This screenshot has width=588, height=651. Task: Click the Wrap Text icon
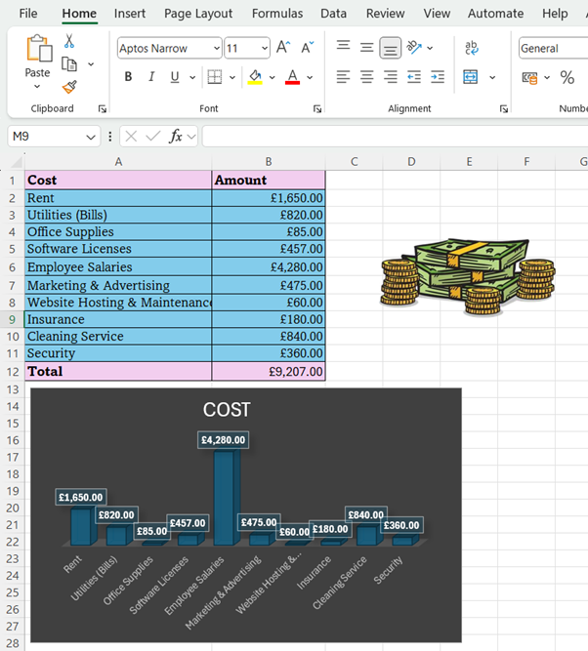[x=472, y=48]
